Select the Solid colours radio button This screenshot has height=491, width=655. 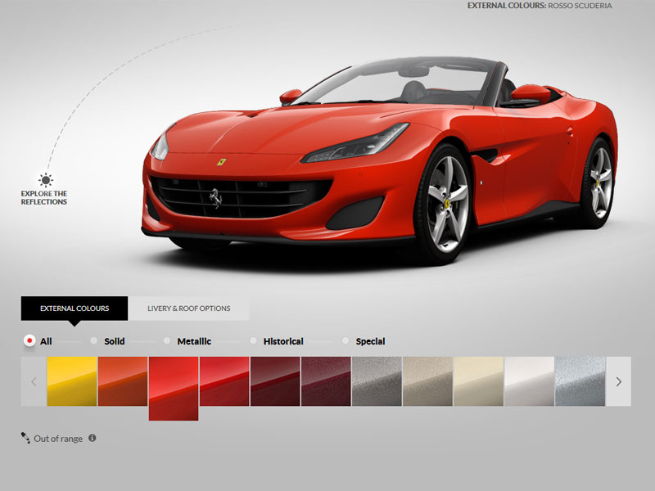tap(93, 340)
